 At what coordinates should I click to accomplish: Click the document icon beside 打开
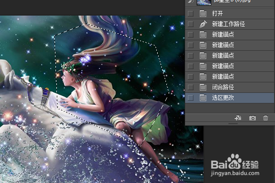click(x=203, y=13)
